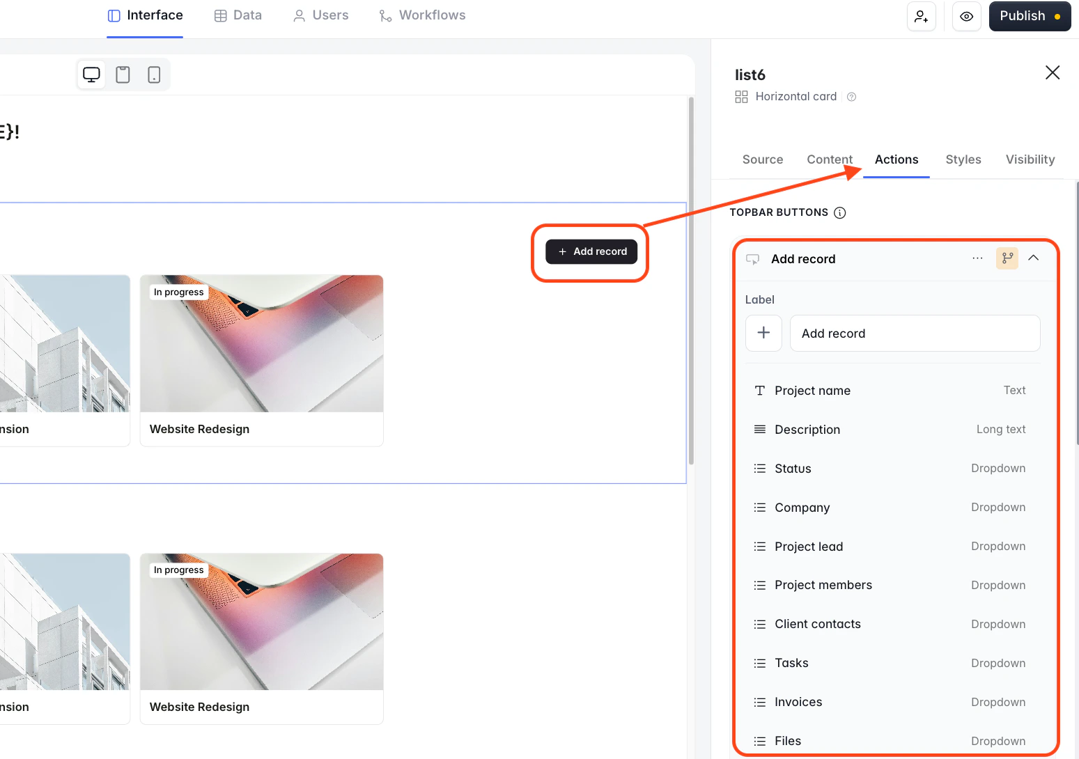Open the Workflows tab
Image resolution: width=1079 pixels, height=759 pixels.
[x=422, y=15]
